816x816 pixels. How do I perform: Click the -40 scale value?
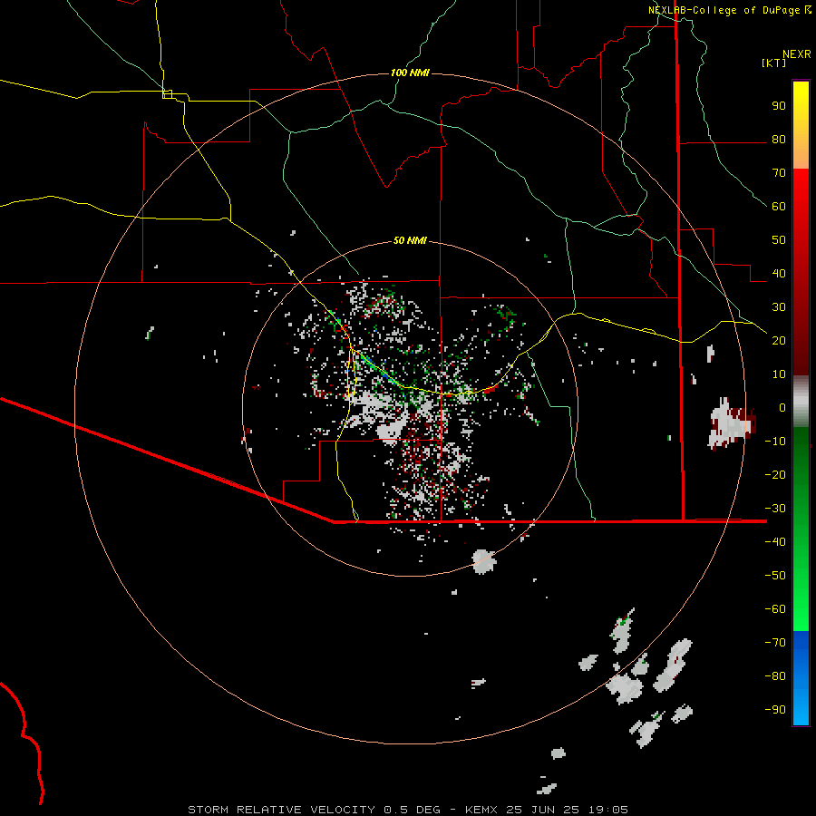(775, 542)
